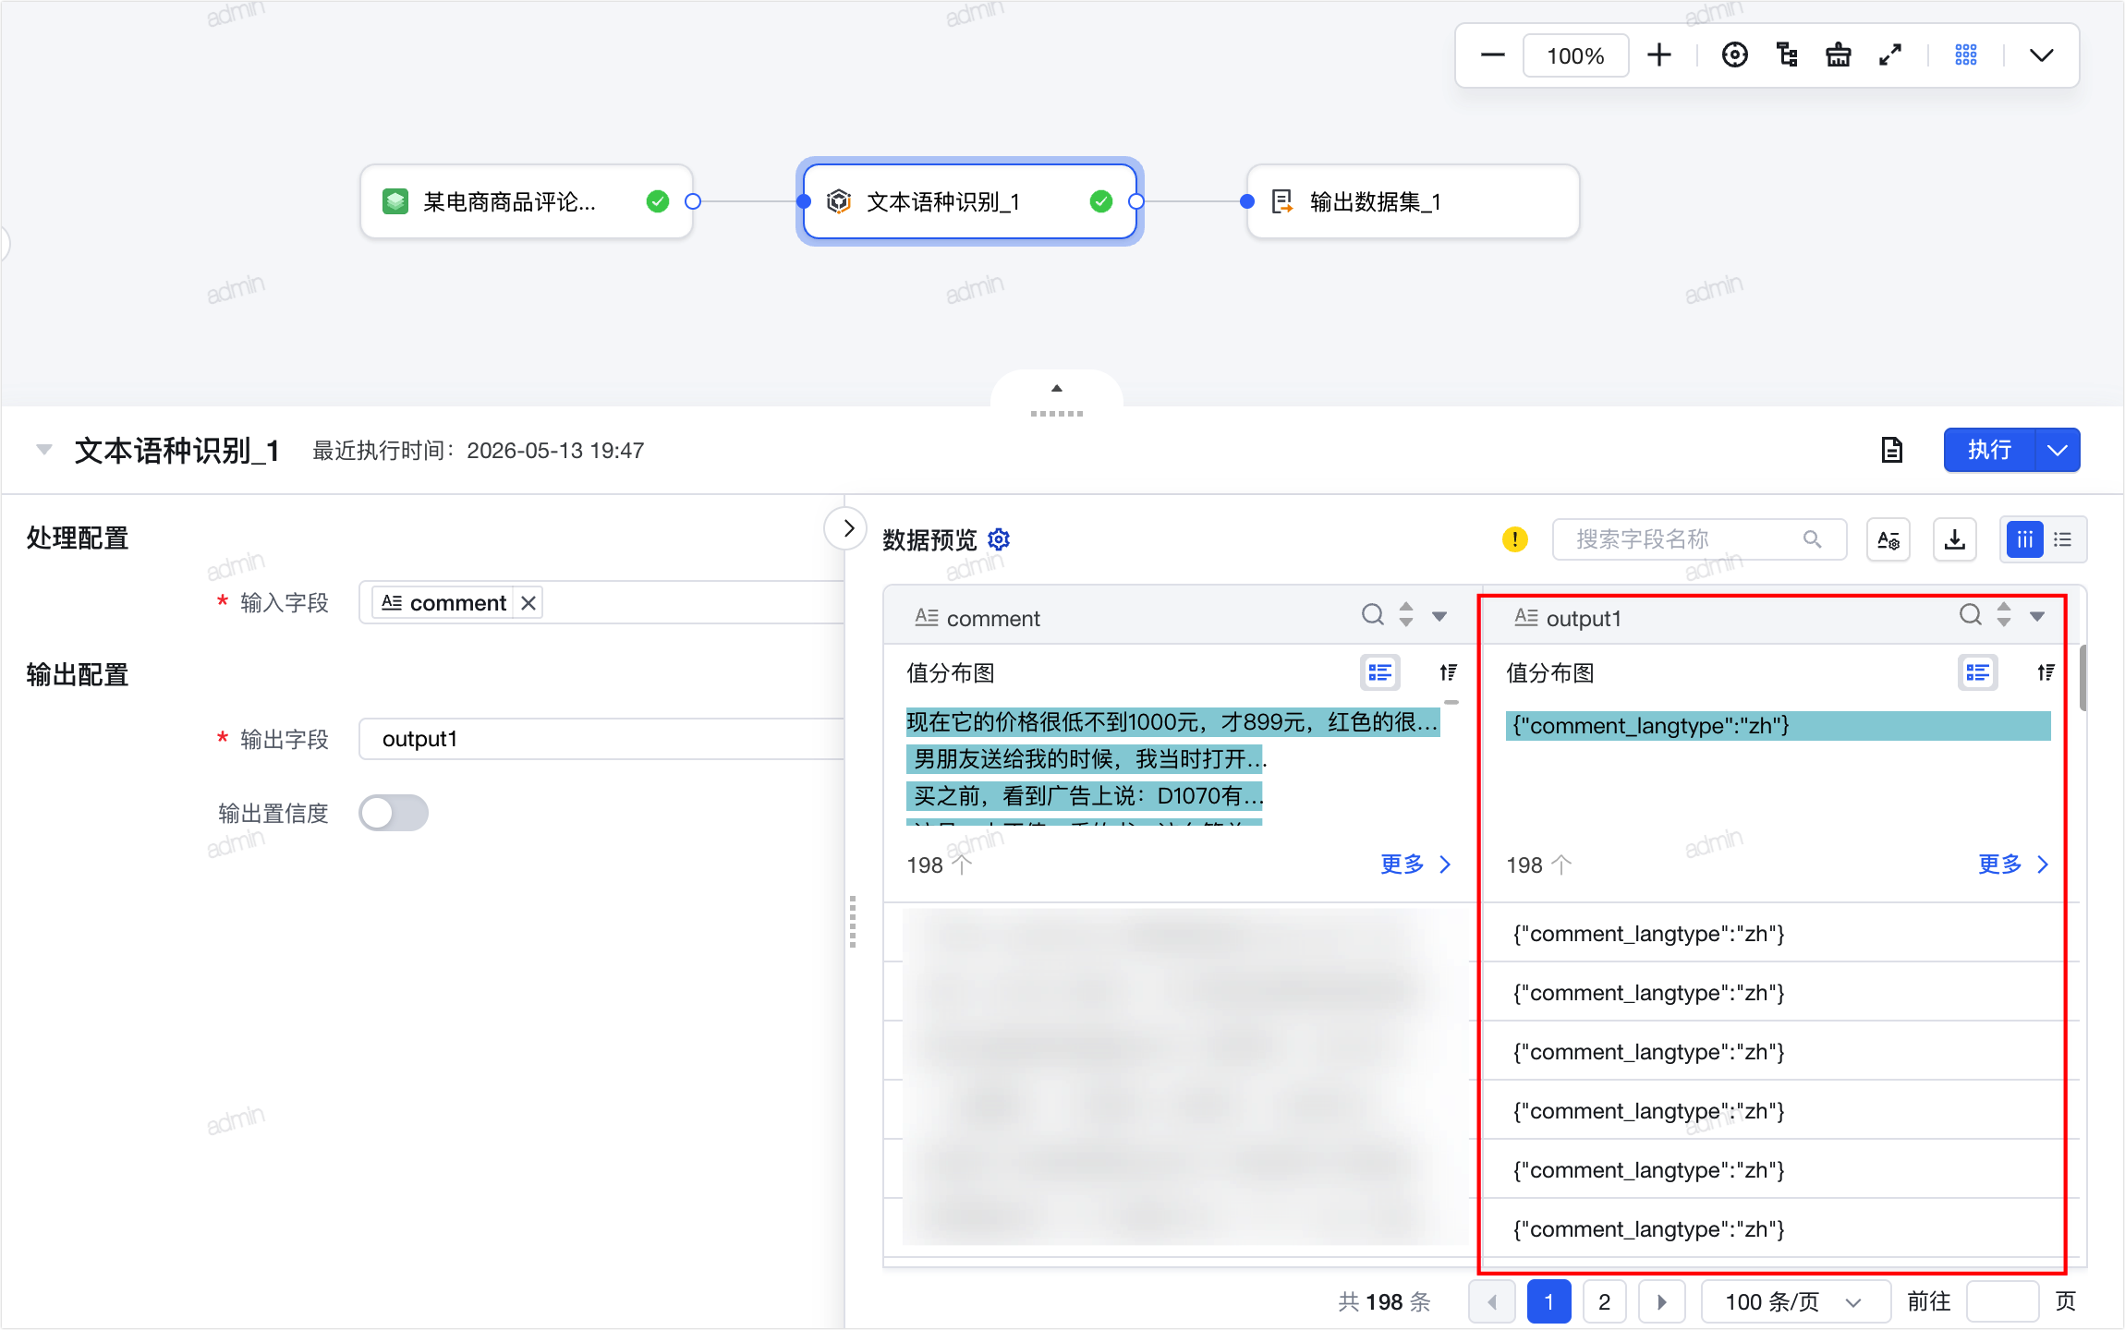
Task: Select the 某电商商品评论 dataset node
Action: 526,201
